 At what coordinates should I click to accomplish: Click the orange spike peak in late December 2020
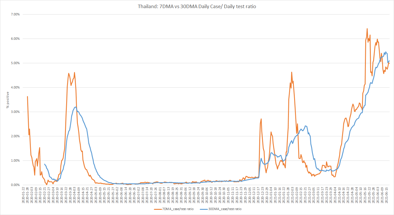(261, 119)
